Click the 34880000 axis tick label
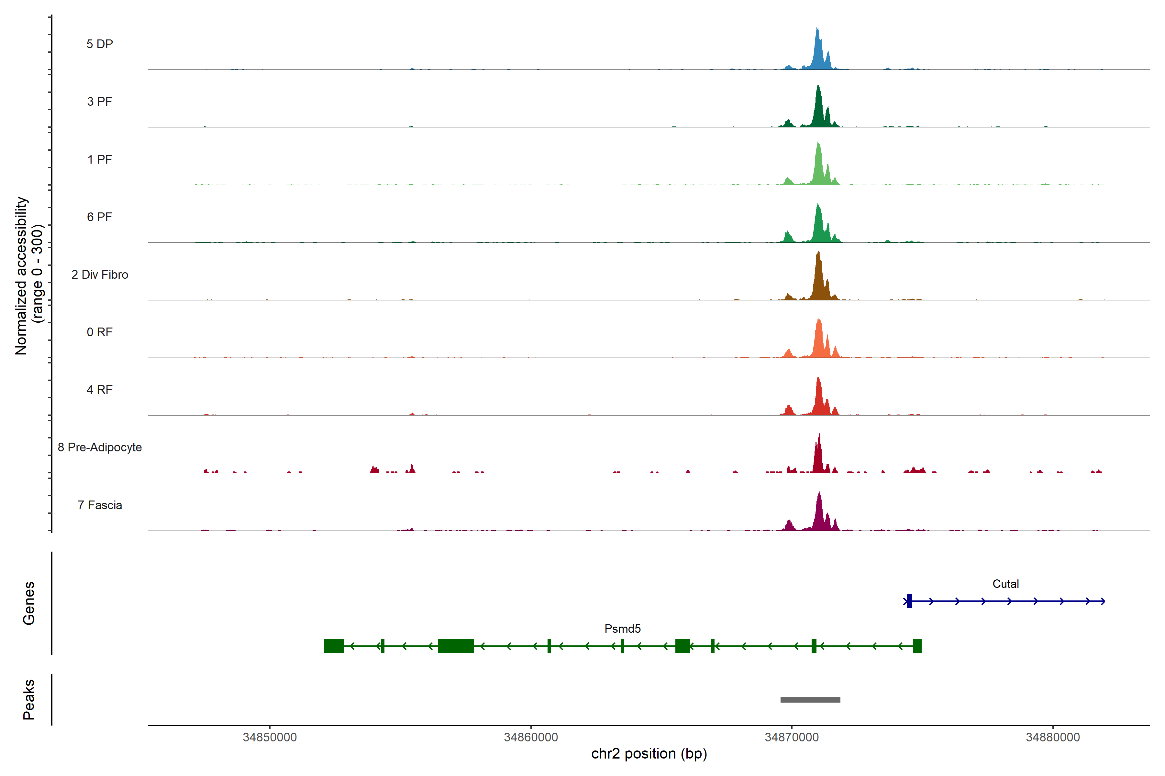 1053,738
